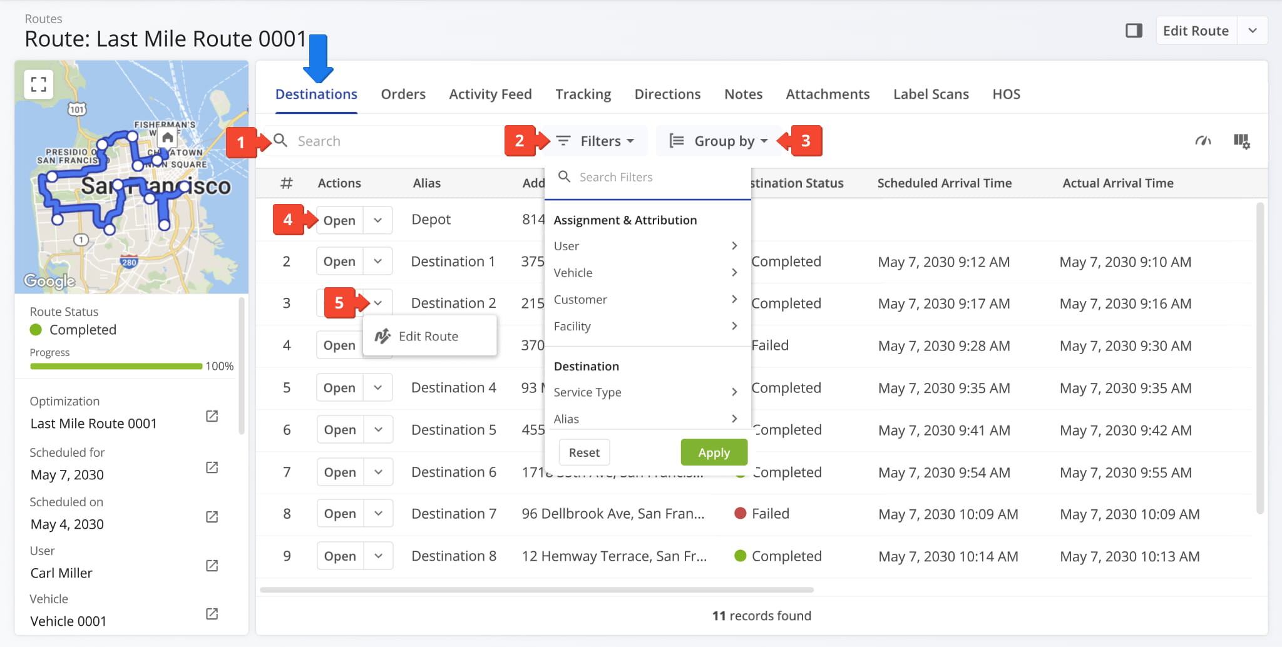Click the speedometer gauge icon
This screenshot has height=647, width=1282.
(1203, 141)
